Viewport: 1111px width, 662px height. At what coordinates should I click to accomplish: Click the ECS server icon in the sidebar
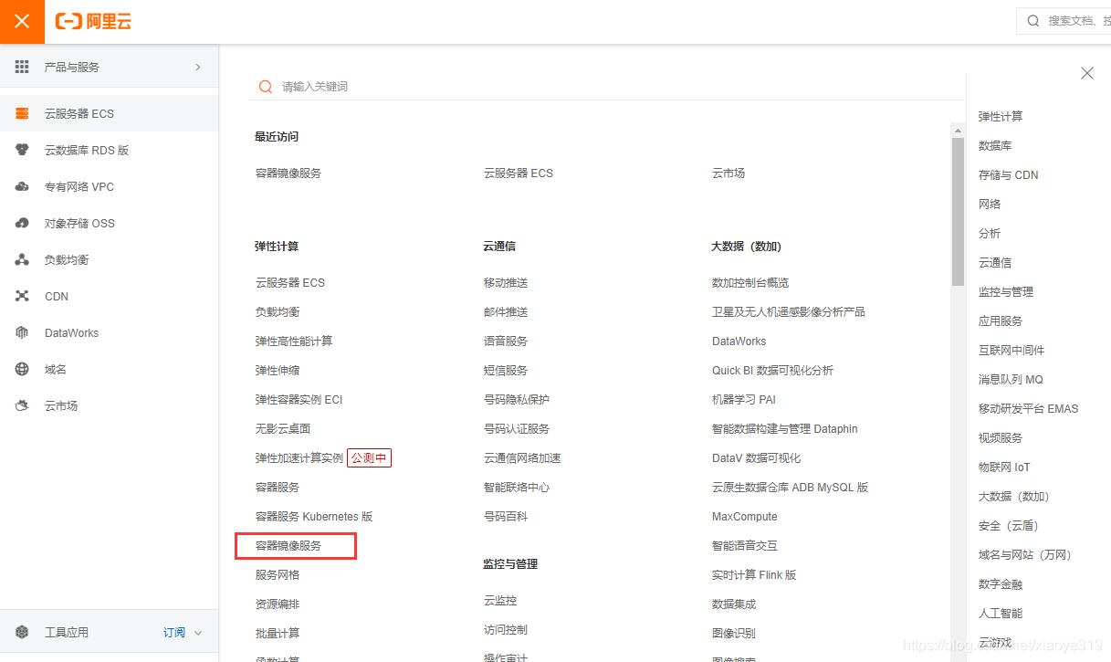[22, 113]
